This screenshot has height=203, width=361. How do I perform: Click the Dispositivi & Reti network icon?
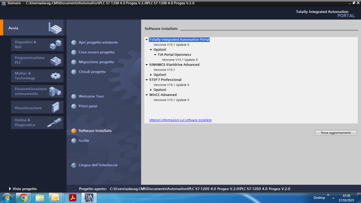click(56, 44)
